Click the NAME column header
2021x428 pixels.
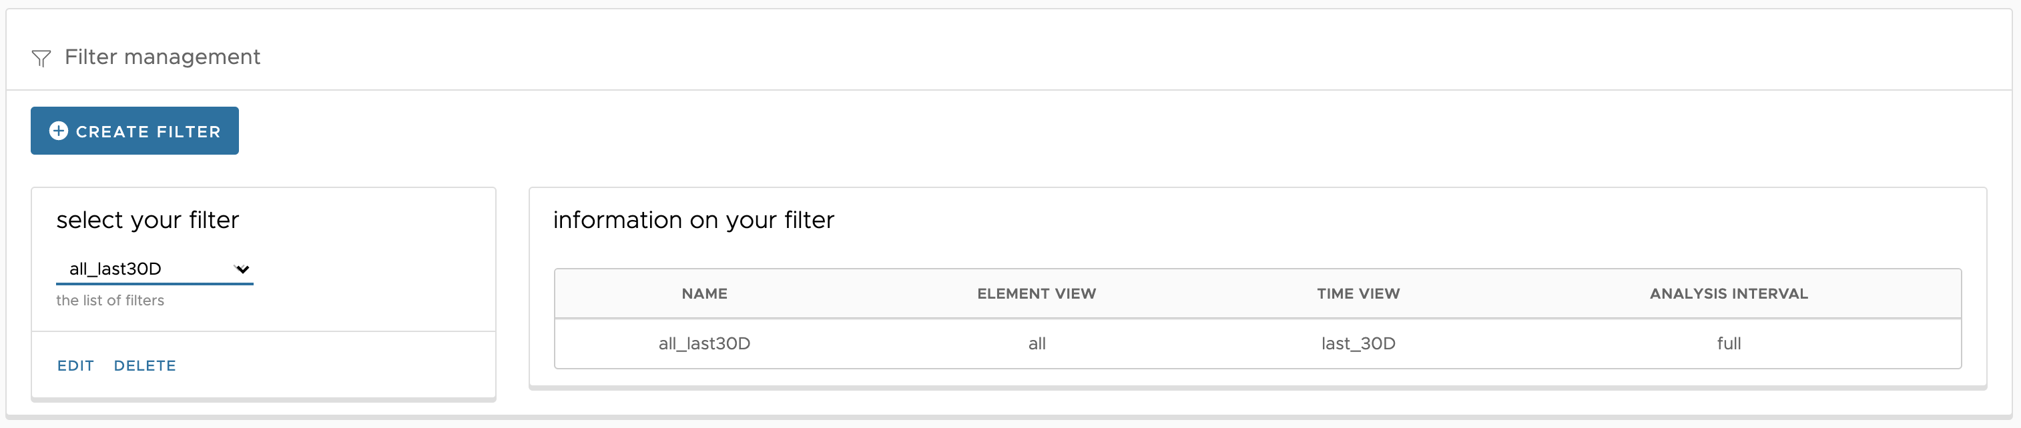pyautogui.click(x=705, y=294)
